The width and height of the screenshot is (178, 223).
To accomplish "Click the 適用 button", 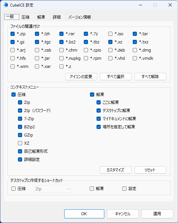I will tap(157, 214).
